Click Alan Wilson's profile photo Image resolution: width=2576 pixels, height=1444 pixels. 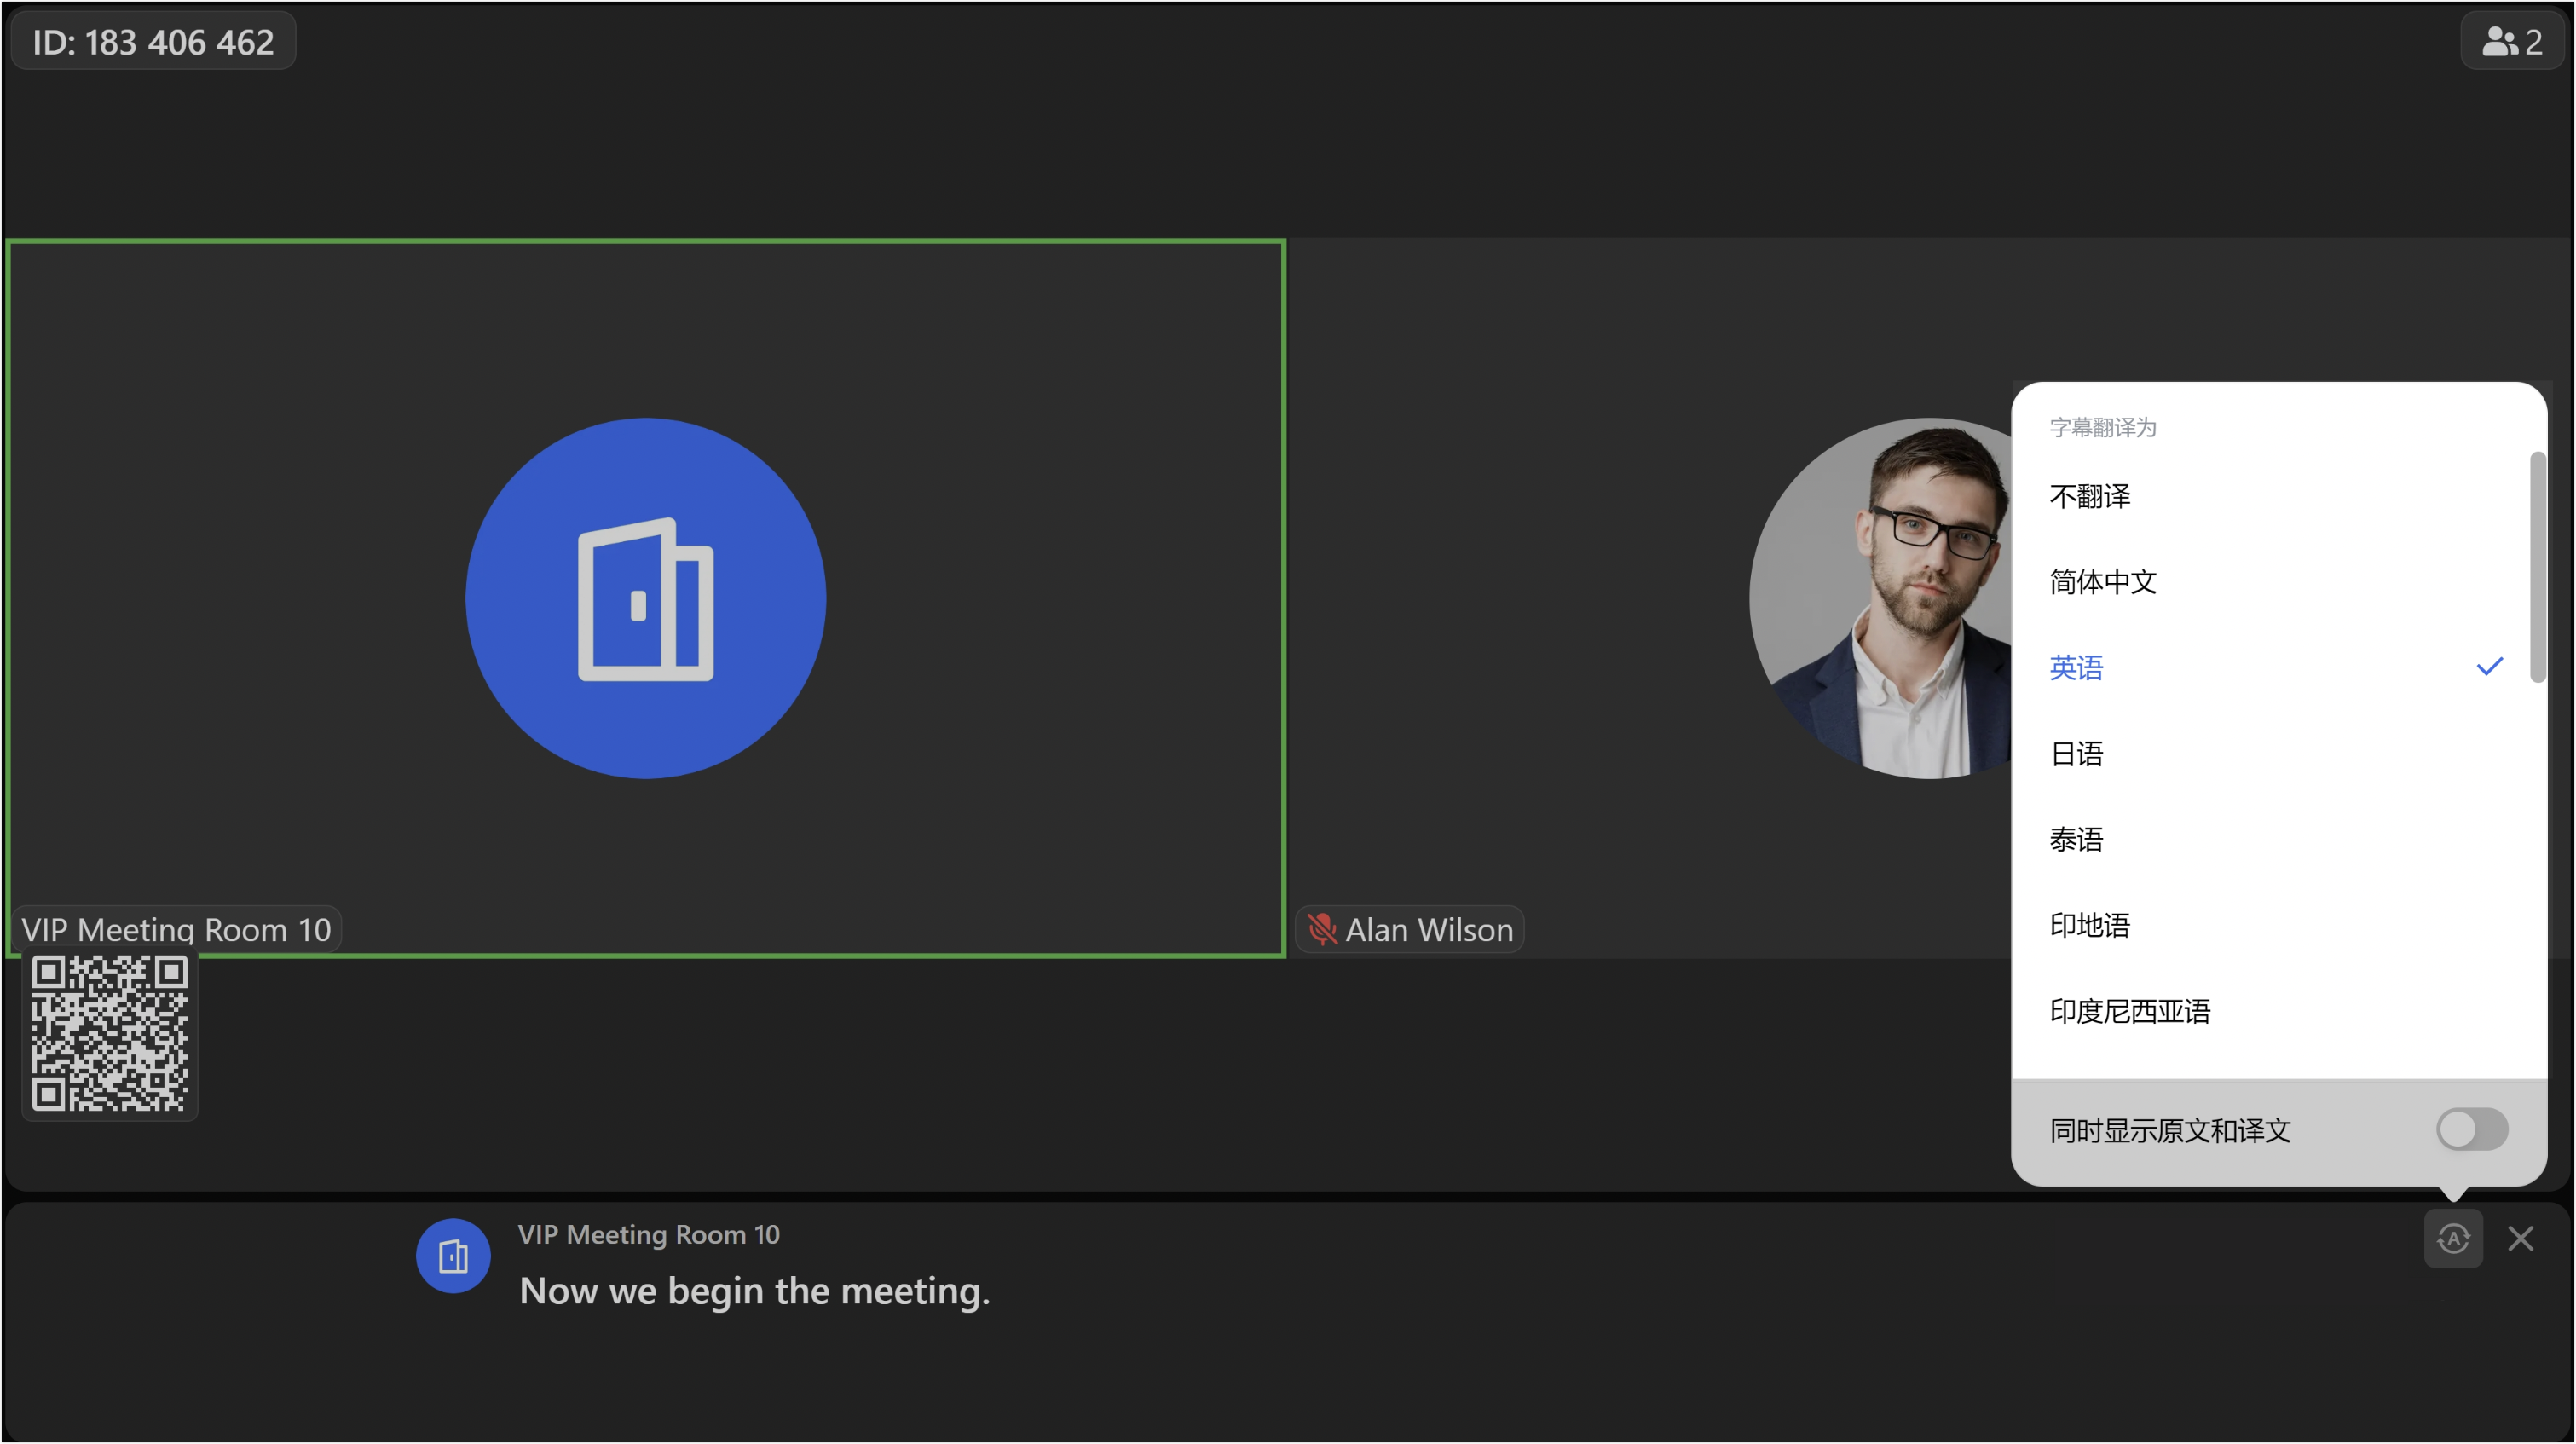[1881, 598]
